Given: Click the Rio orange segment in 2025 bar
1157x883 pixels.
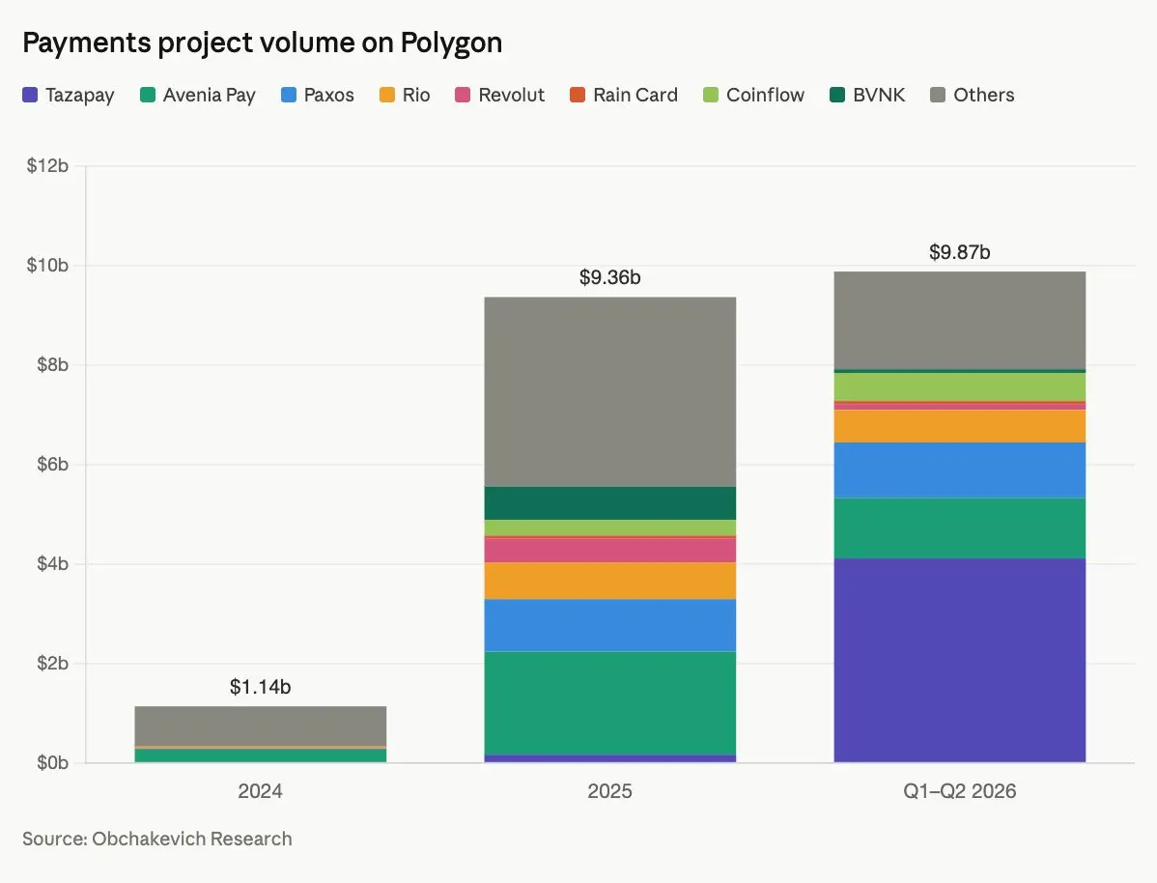Looking at the screenshot, I should pos(610,581).
